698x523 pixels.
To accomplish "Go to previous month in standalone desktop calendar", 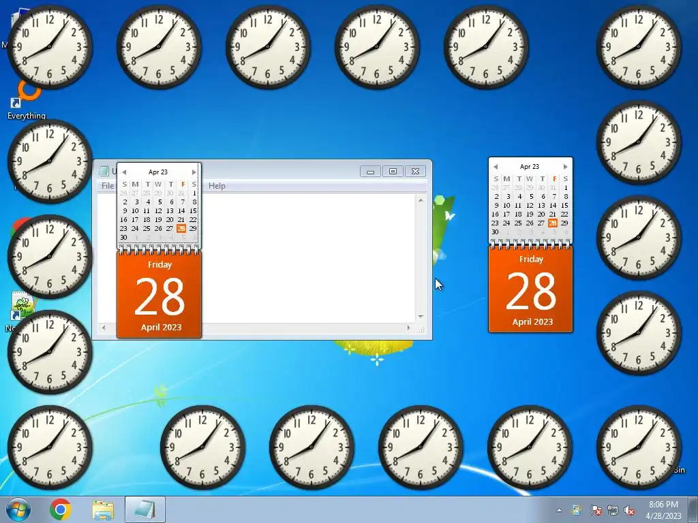I will point(496,167).
